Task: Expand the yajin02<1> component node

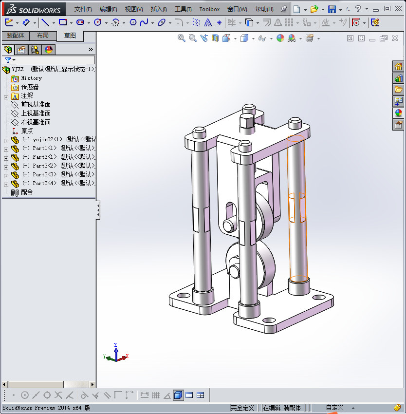Action: (6, 141)
